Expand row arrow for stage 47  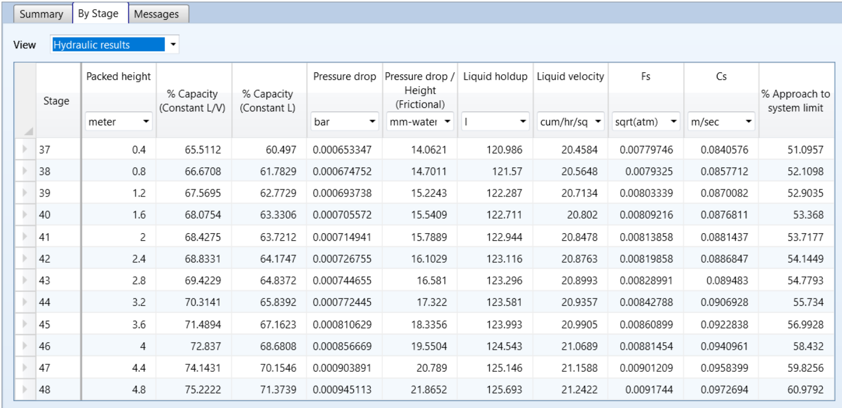[25, 368]
